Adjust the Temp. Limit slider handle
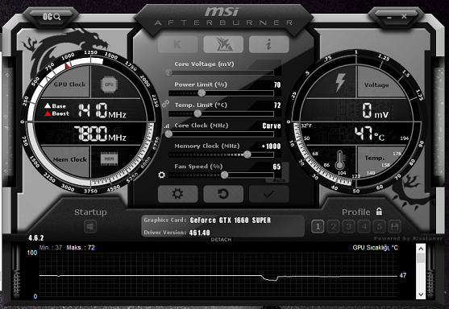 click(x=197, y=113)
